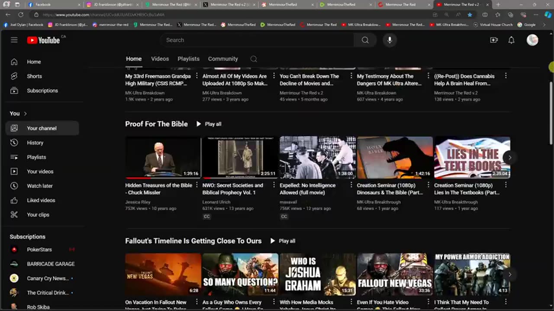This screenshot has width=554, height=311.
Task: Click the channel search magnifier icon
Action: point(254,59)
